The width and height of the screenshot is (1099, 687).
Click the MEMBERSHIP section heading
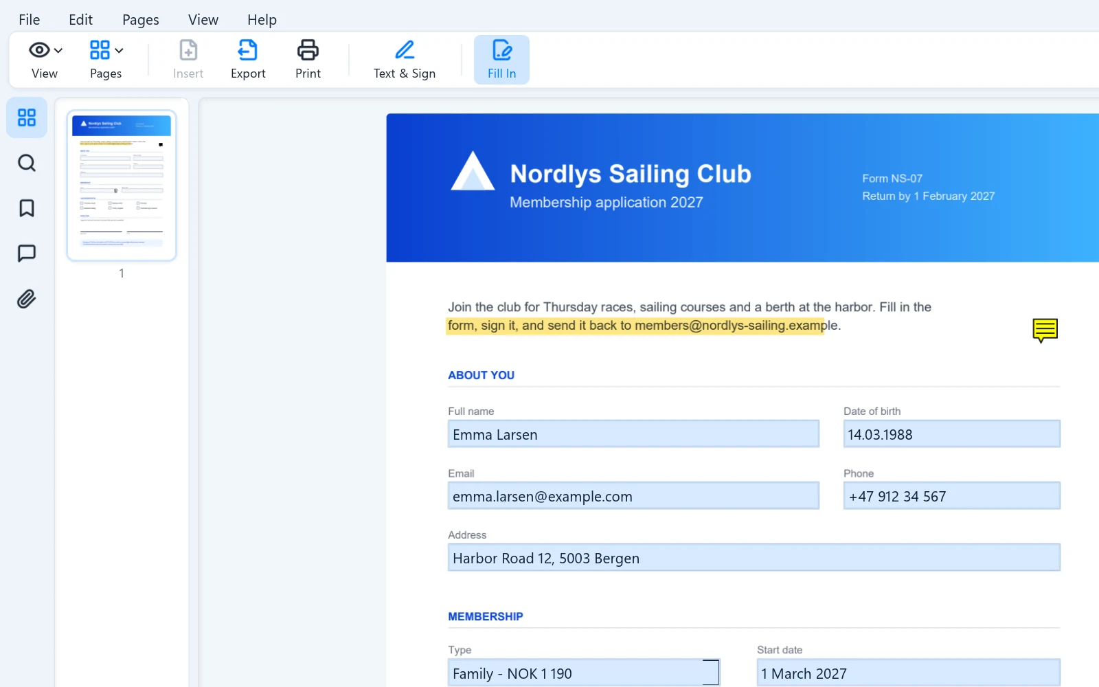(485, 616)
